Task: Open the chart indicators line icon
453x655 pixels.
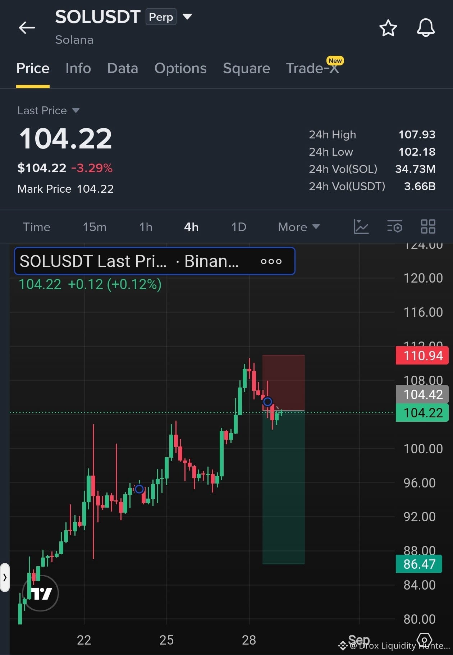Action: pyautogui.click(x=361, y=227)
